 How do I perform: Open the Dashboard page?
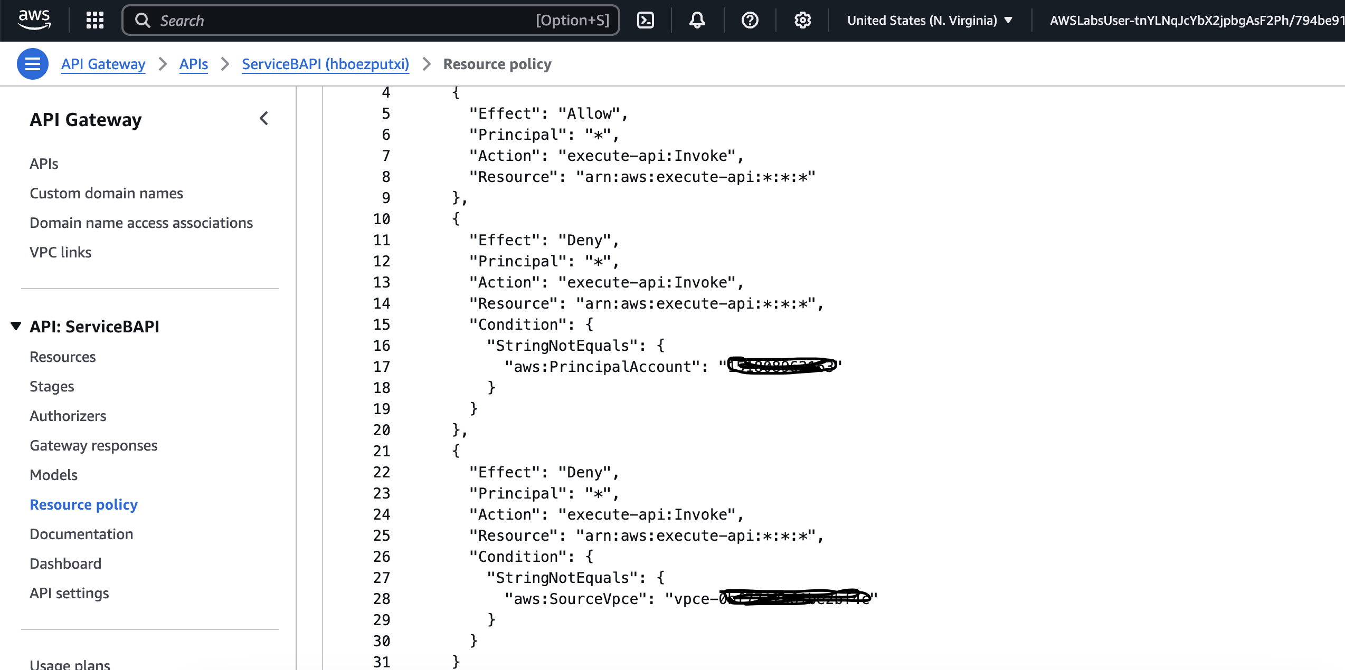coord(65,563)
